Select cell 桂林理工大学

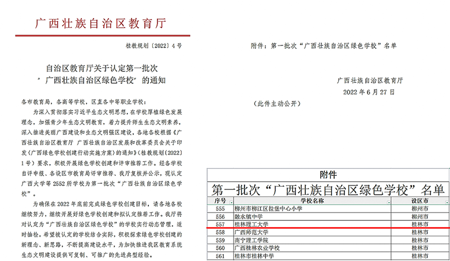point(312,224)
